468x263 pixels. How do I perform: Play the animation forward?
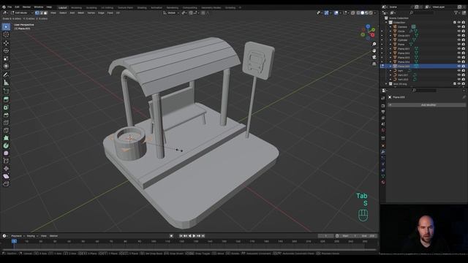point(194,236)
